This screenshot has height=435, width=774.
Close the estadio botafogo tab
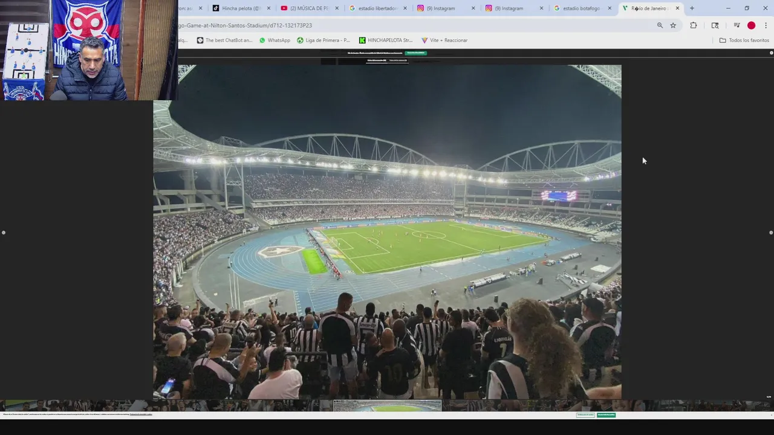click(610, 8)
